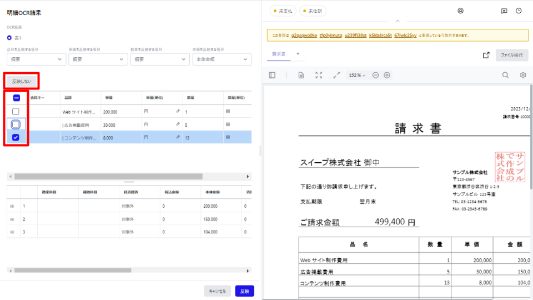This screenshot has width=533, height=300.
Task: Click the 単価 cell showing 8,000
Action: (x=122, y=138)
